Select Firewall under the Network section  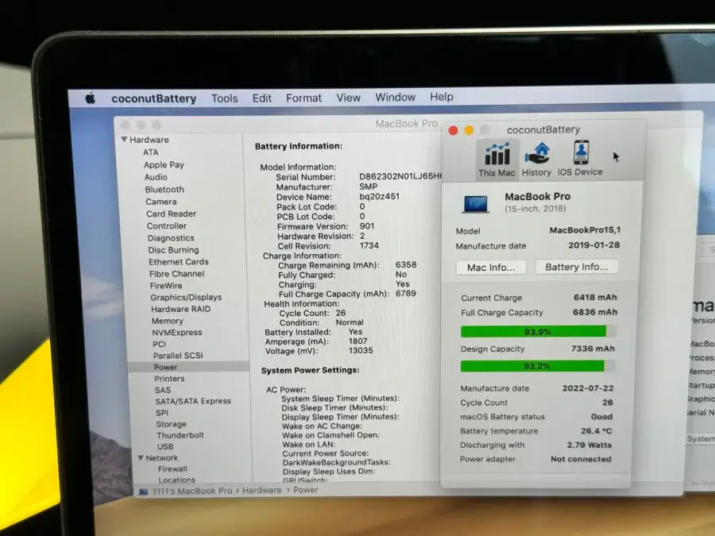[x=170, y=469]
